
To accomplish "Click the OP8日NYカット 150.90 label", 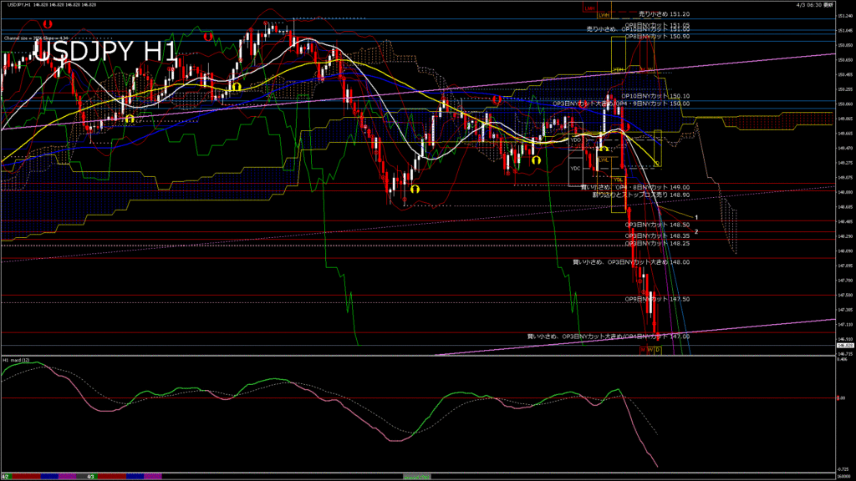I will coord(657,37).
